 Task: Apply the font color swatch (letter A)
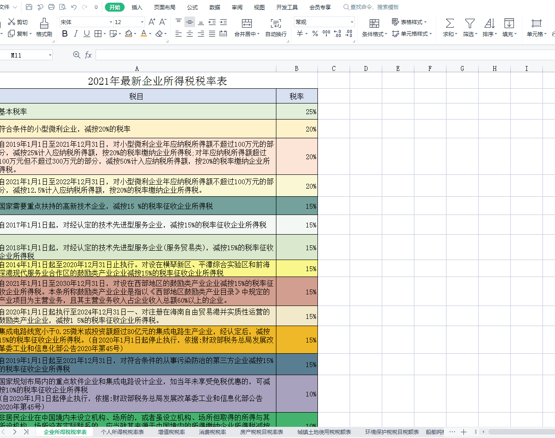point(143,34)
